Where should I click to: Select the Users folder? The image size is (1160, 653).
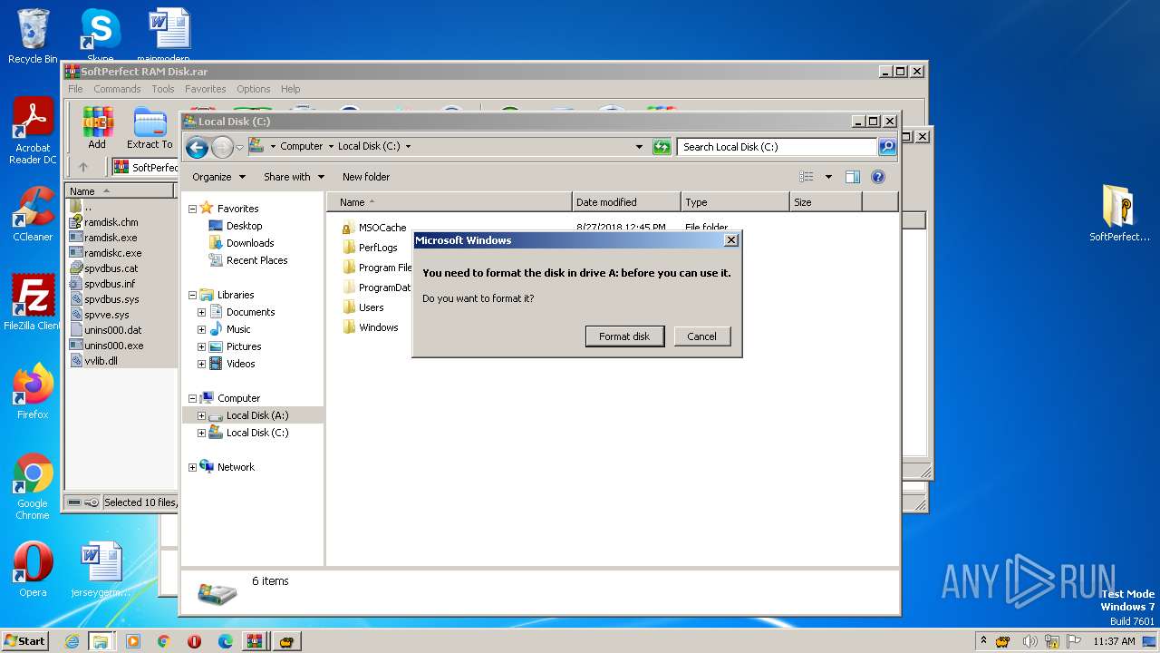363,307
